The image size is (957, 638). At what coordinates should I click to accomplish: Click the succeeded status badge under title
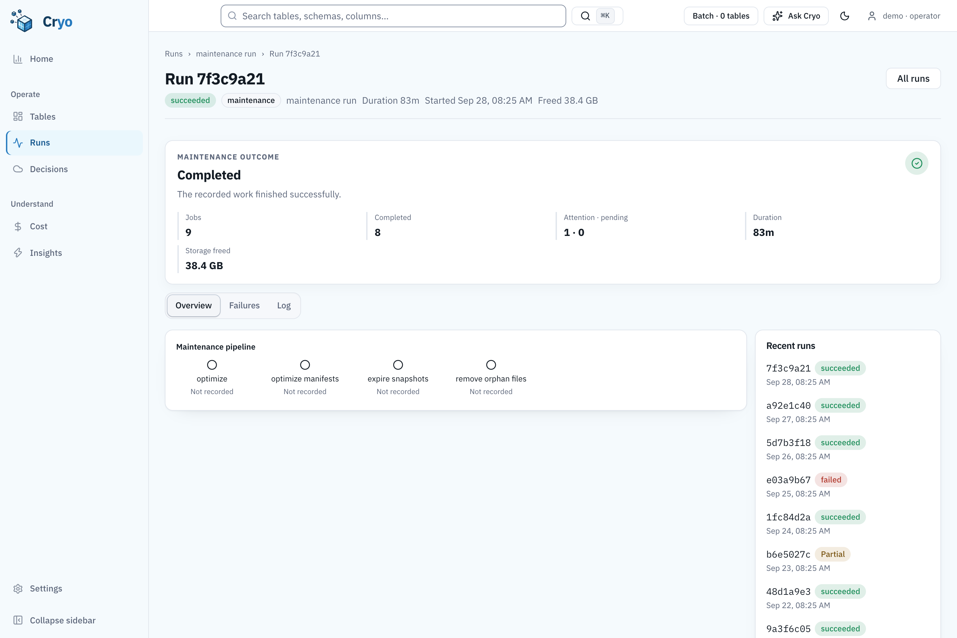pos(190,100)
